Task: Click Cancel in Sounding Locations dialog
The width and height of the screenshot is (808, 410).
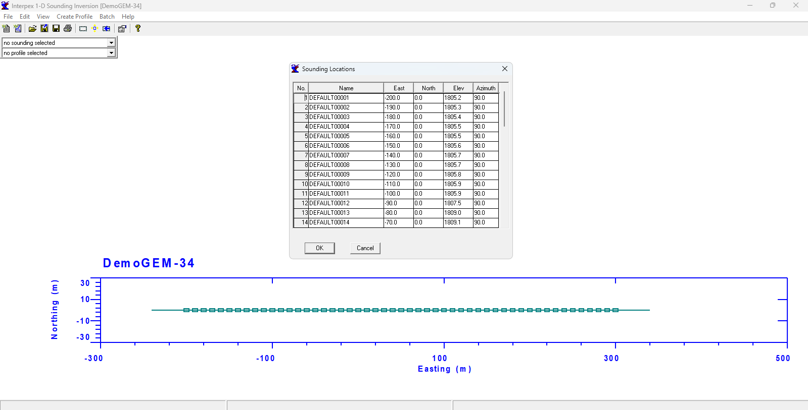Action: click(365, 248)
